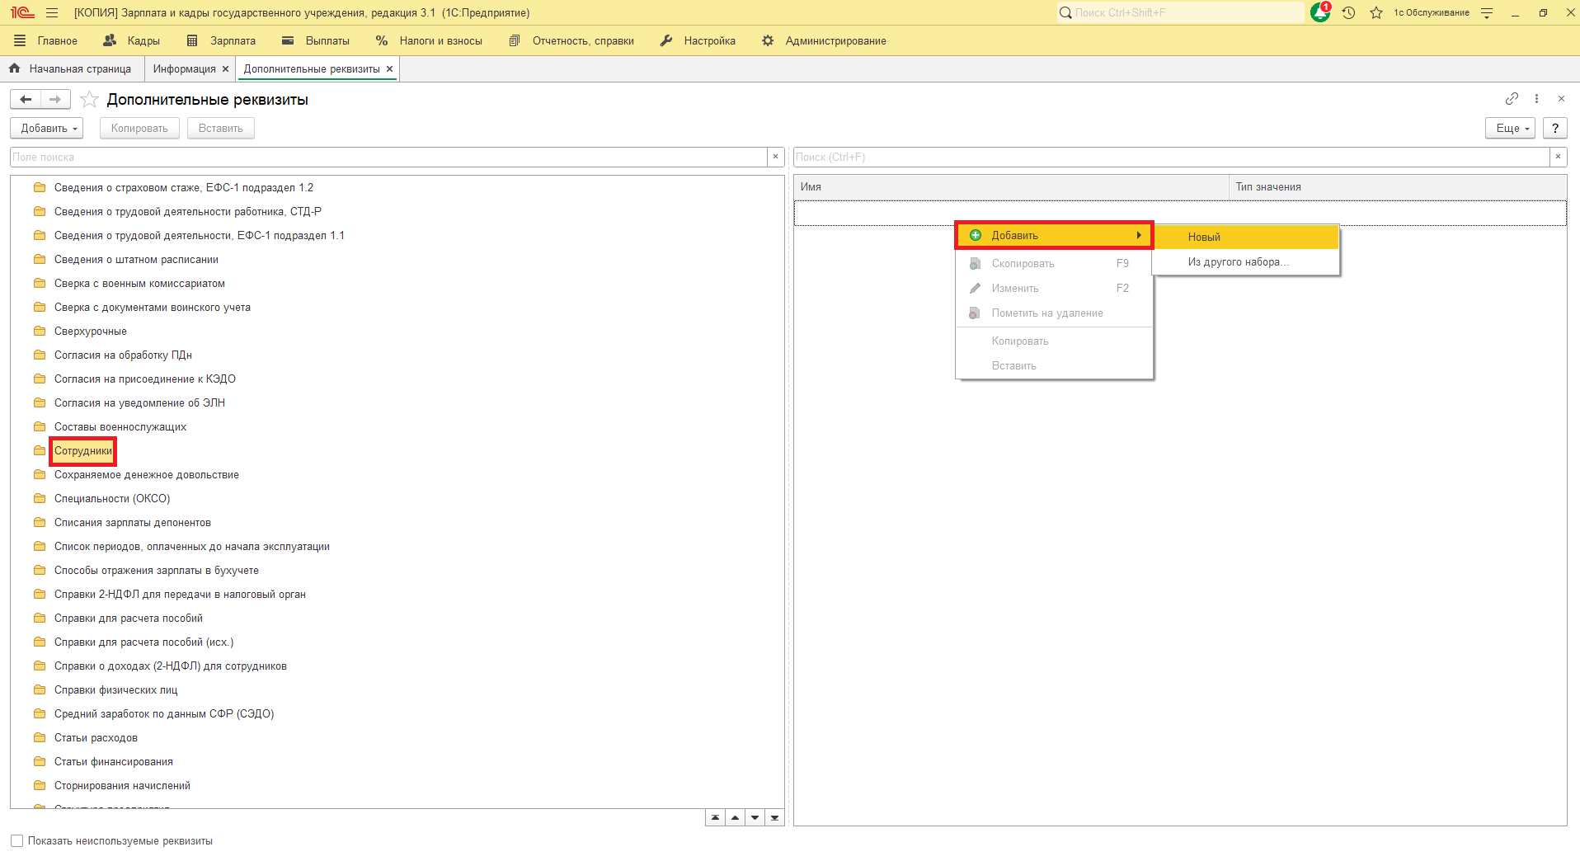Viewport: 1580px width, 861px height.
Task: Click Вставить in the context menu
Action: 1054,365
